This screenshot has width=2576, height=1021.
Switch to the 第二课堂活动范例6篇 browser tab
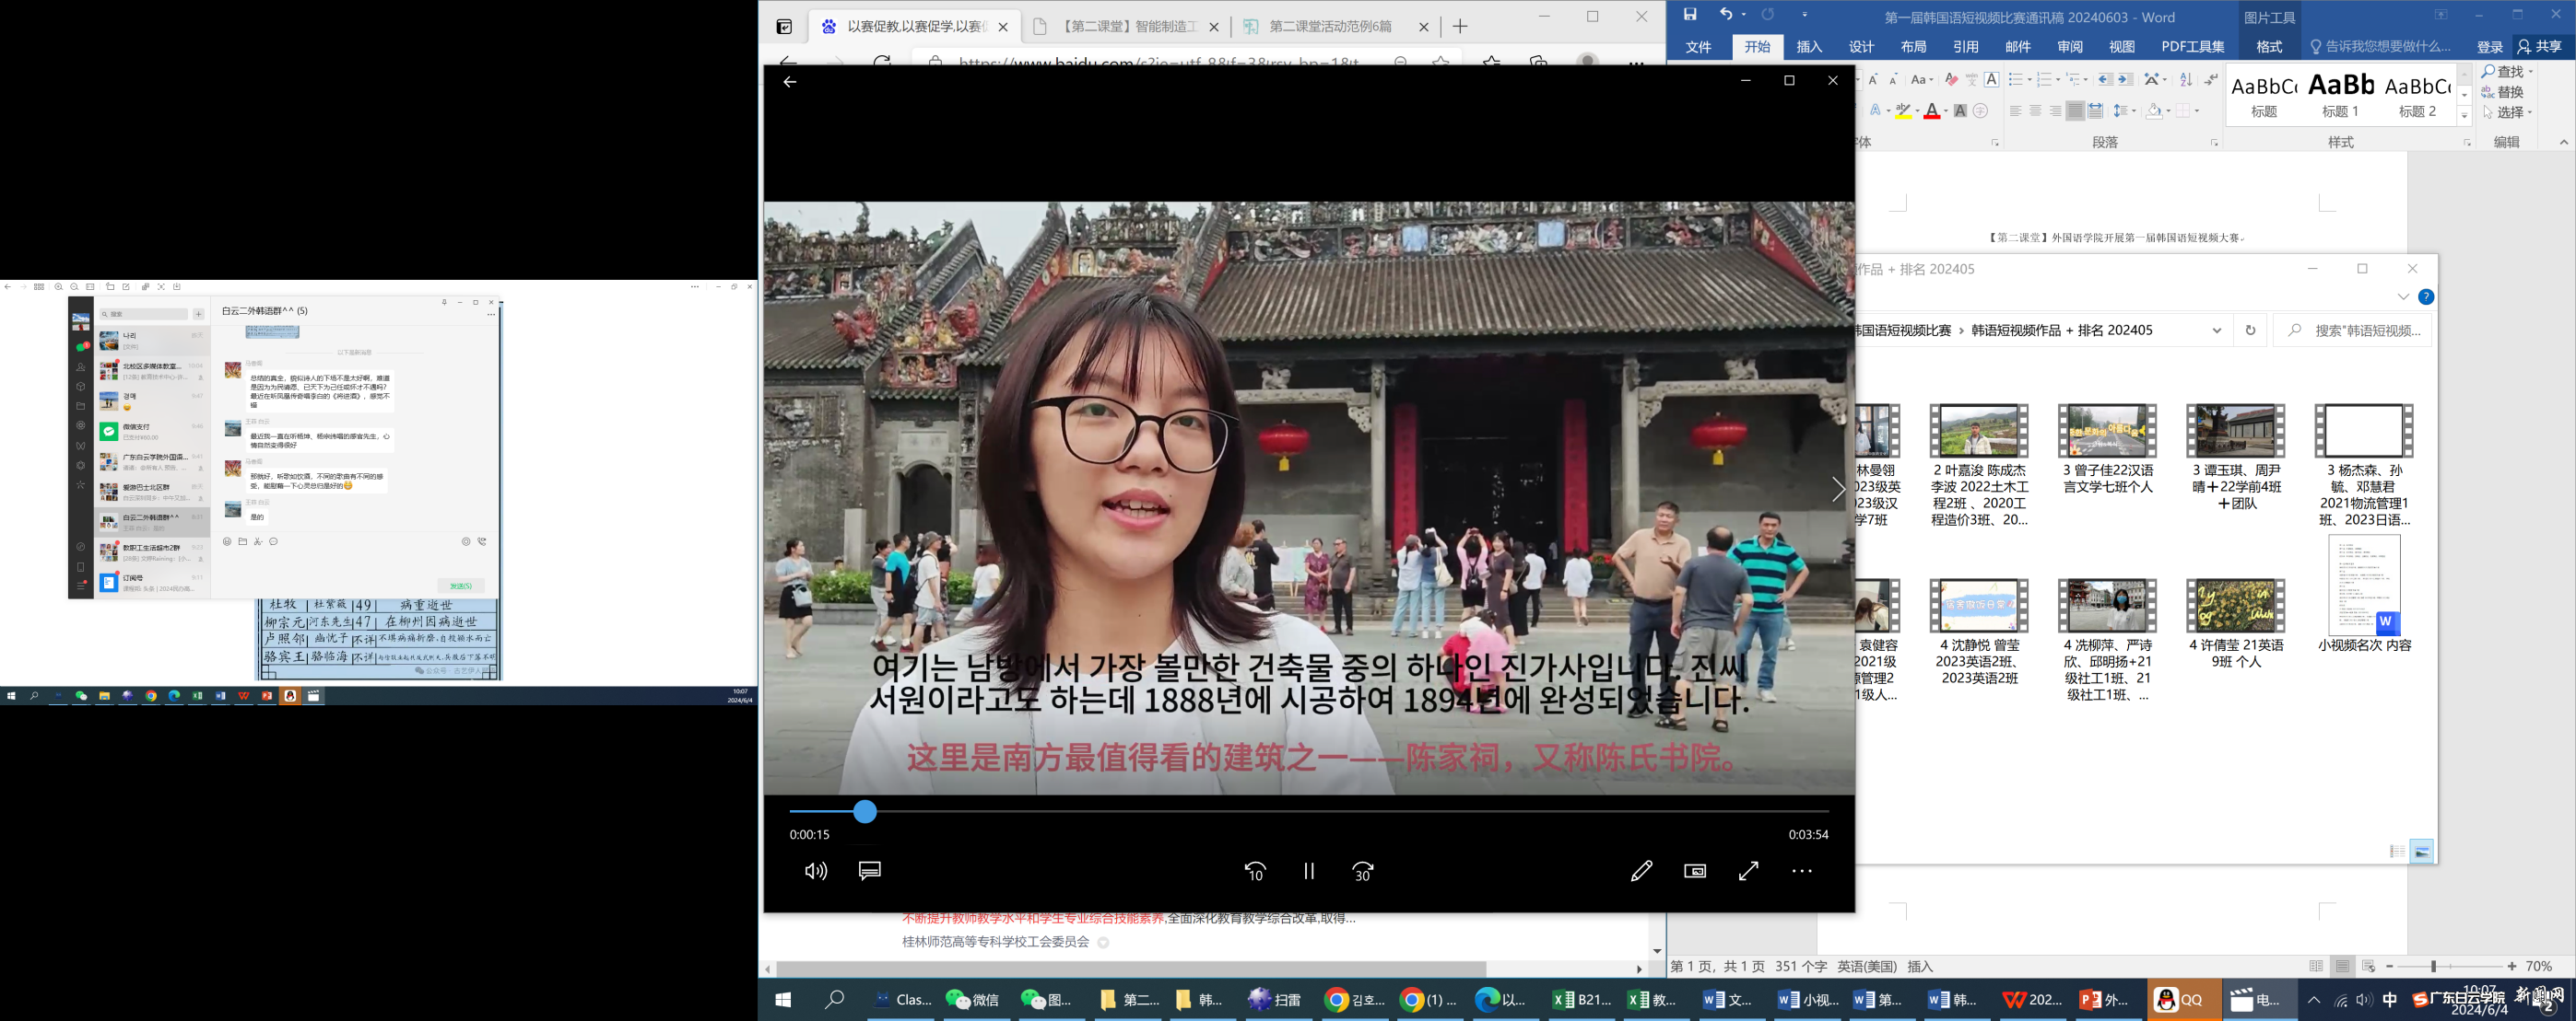(1330, 27)
